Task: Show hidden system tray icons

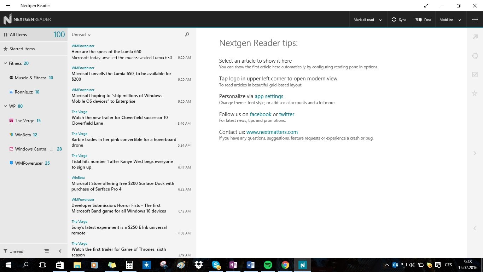Action: (387, 265)
